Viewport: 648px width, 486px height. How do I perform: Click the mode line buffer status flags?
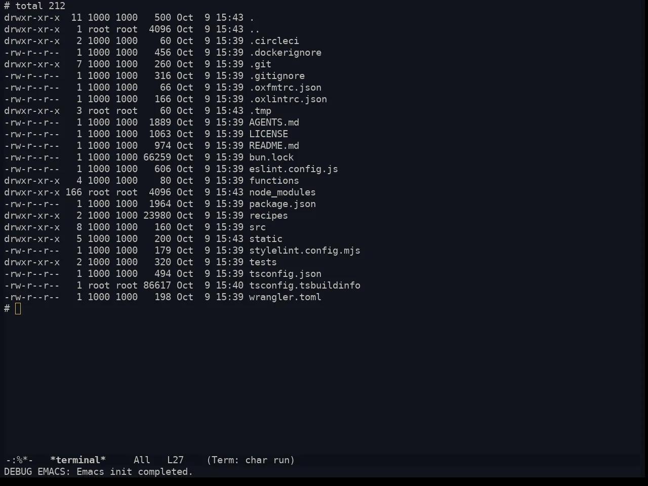pyautogui.click(x=19, y=460)
